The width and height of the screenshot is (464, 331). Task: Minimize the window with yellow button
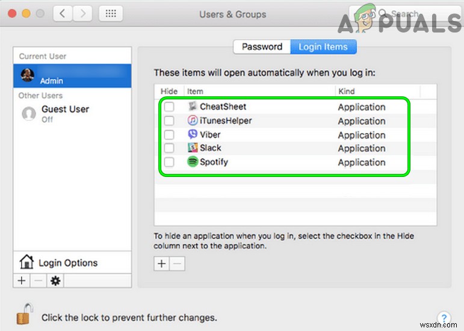(x=26, y=13)
